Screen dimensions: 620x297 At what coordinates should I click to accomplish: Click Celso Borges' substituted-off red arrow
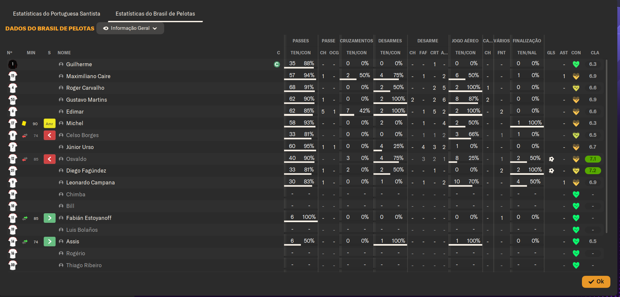pos(49,135)
